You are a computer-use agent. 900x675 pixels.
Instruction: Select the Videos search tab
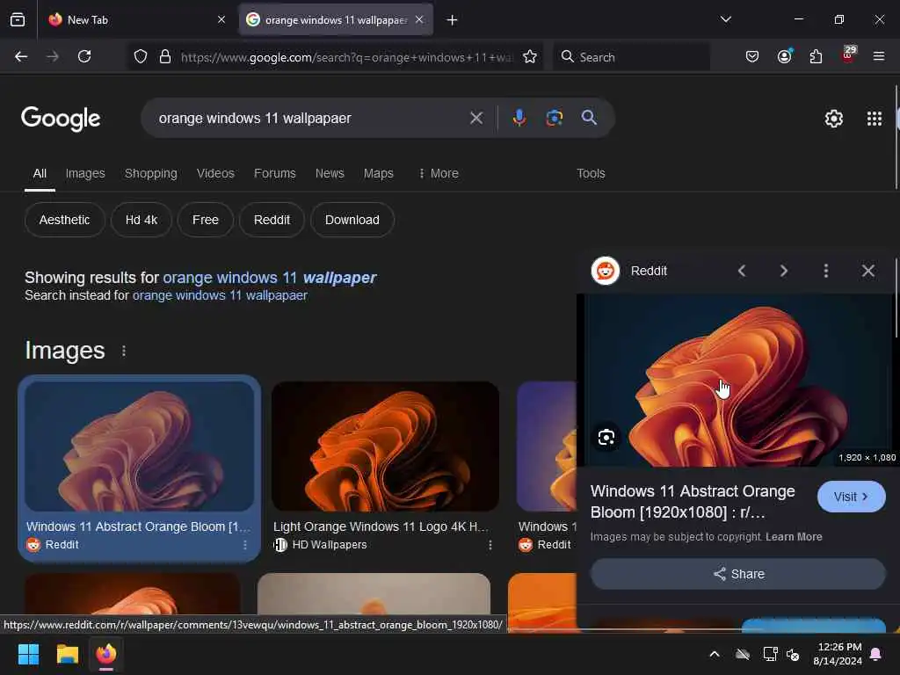click(x=215, y=173)
